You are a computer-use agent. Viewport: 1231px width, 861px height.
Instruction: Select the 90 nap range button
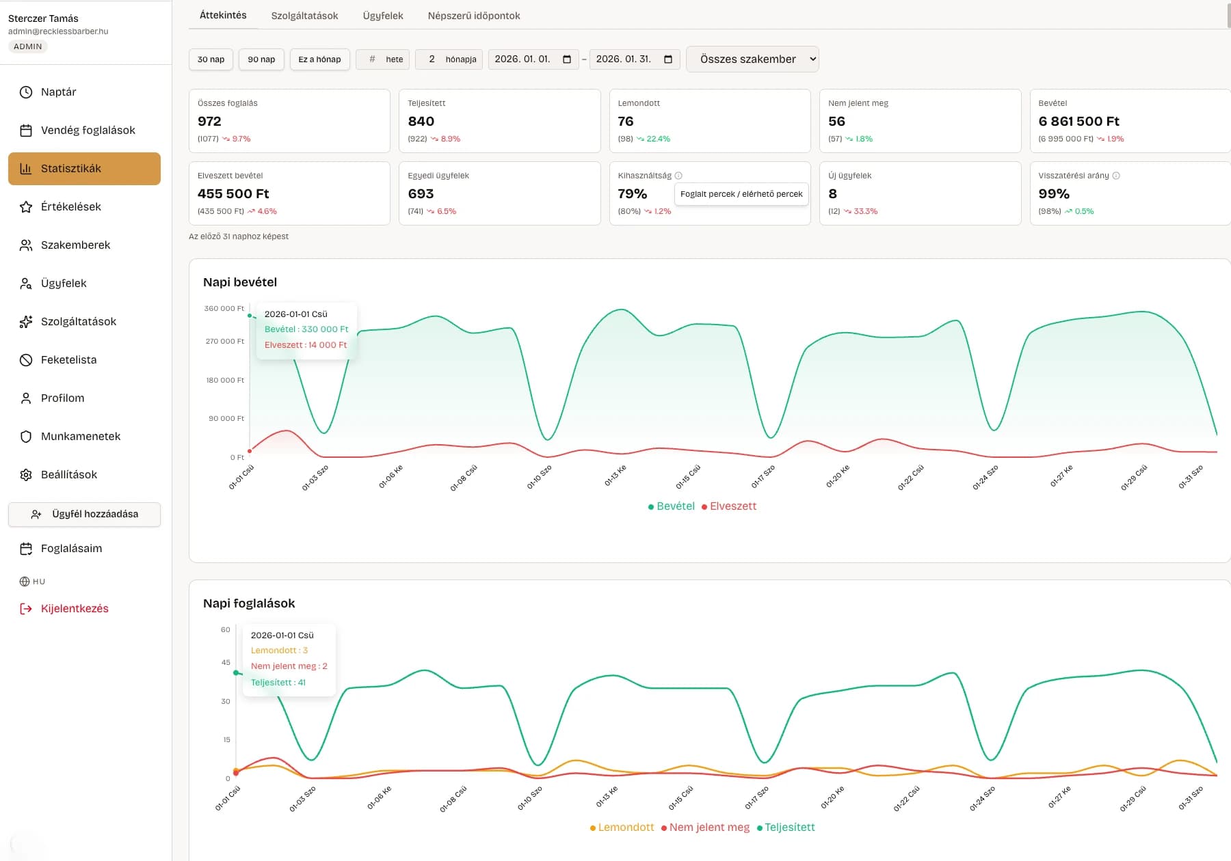[261, 59]
